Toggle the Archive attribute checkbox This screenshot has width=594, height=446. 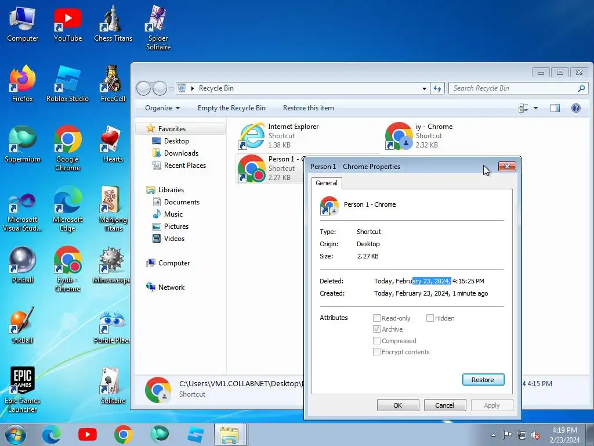click(376, 329)
